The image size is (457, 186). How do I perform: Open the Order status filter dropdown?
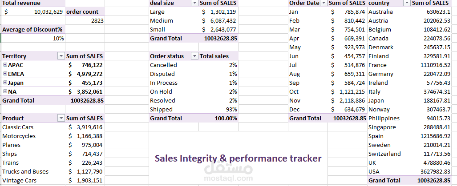194,56
